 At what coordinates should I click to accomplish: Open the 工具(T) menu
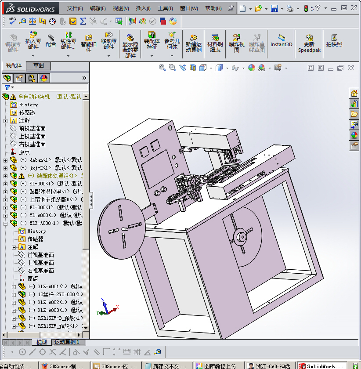[165, 8]
